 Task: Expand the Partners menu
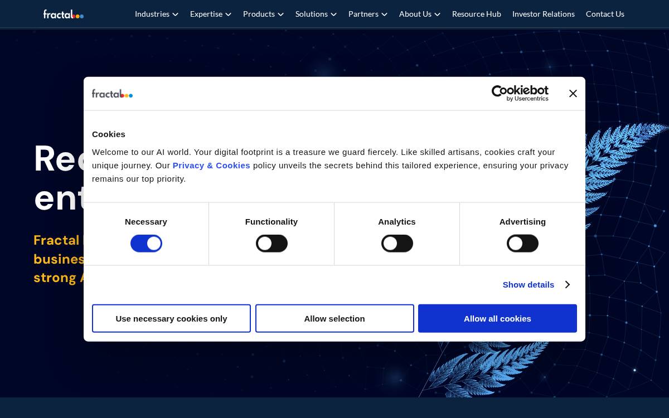tap(368, 14)
